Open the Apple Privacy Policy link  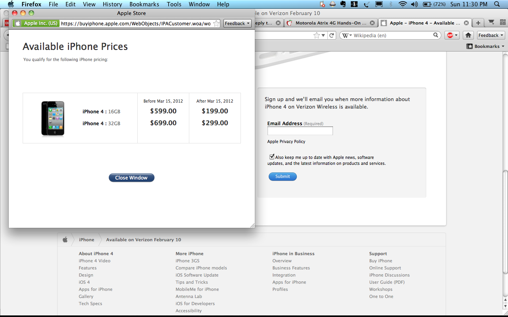pyautogui.click(x=286, y=141)
